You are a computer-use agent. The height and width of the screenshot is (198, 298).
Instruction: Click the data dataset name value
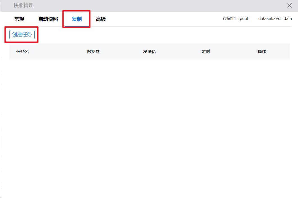click(x=288, y=19)
